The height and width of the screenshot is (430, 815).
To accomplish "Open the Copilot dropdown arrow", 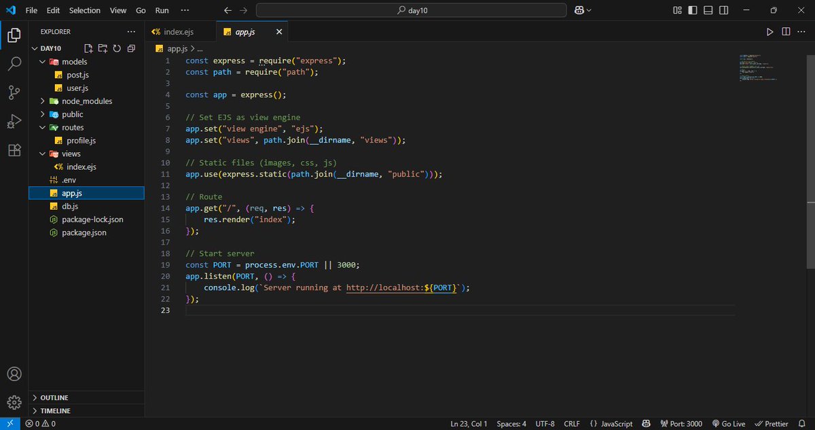I will coord(589,10).
